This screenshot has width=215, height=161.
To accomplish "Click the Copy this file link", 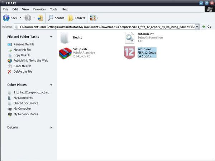I will tap(22, 55).
